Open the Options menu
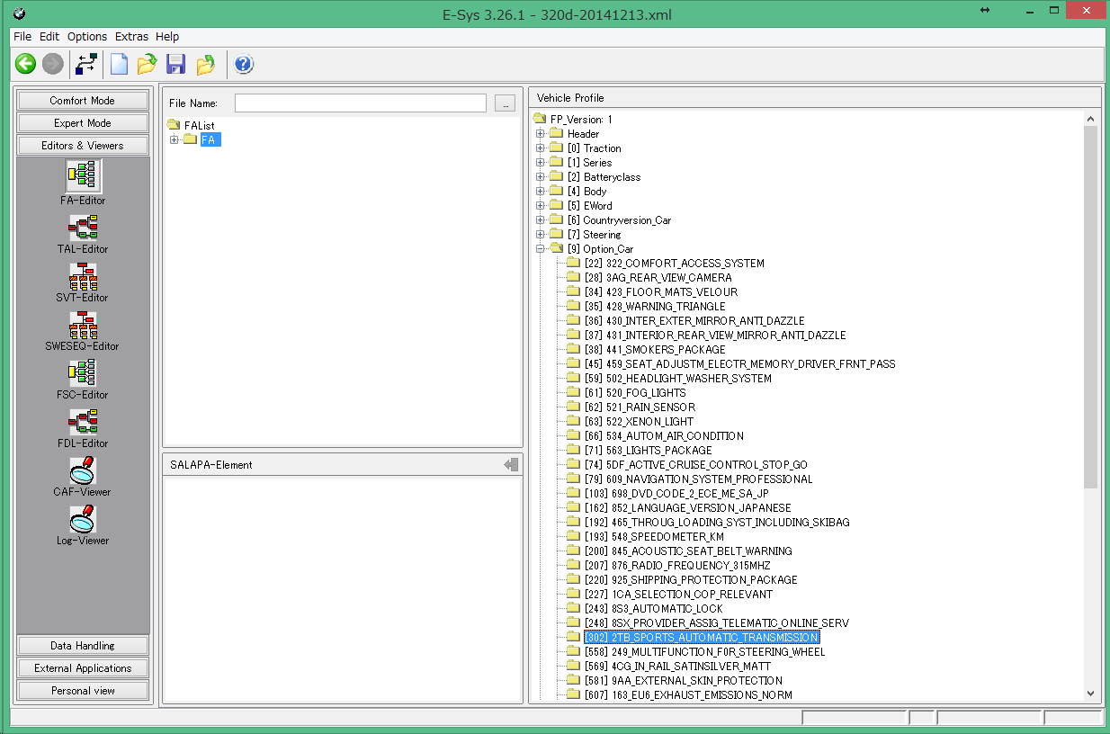Screen dimensions: 1110x734 87,37
